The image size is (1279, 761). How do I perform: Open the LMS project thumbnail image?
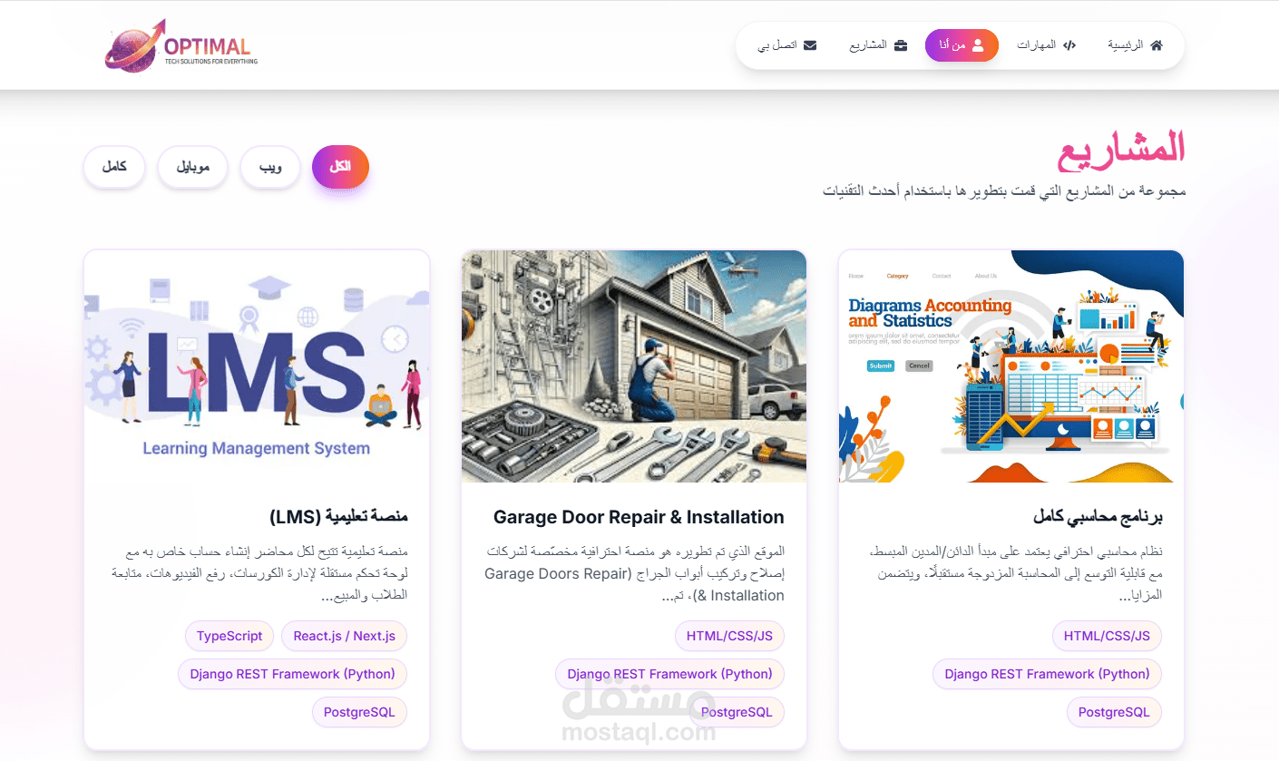pyautogui.click(x=257, y=366)
